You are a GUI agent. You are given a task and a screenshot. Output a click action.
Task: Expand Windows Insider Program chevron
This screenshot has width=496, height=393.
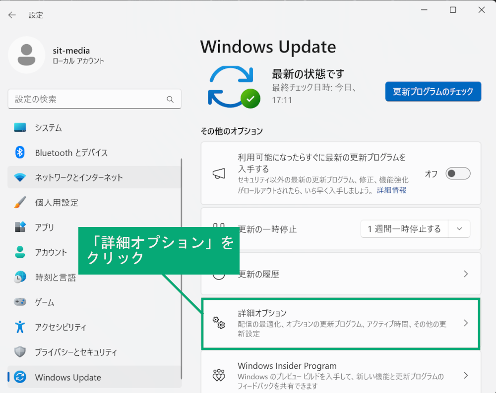(466, 375)
